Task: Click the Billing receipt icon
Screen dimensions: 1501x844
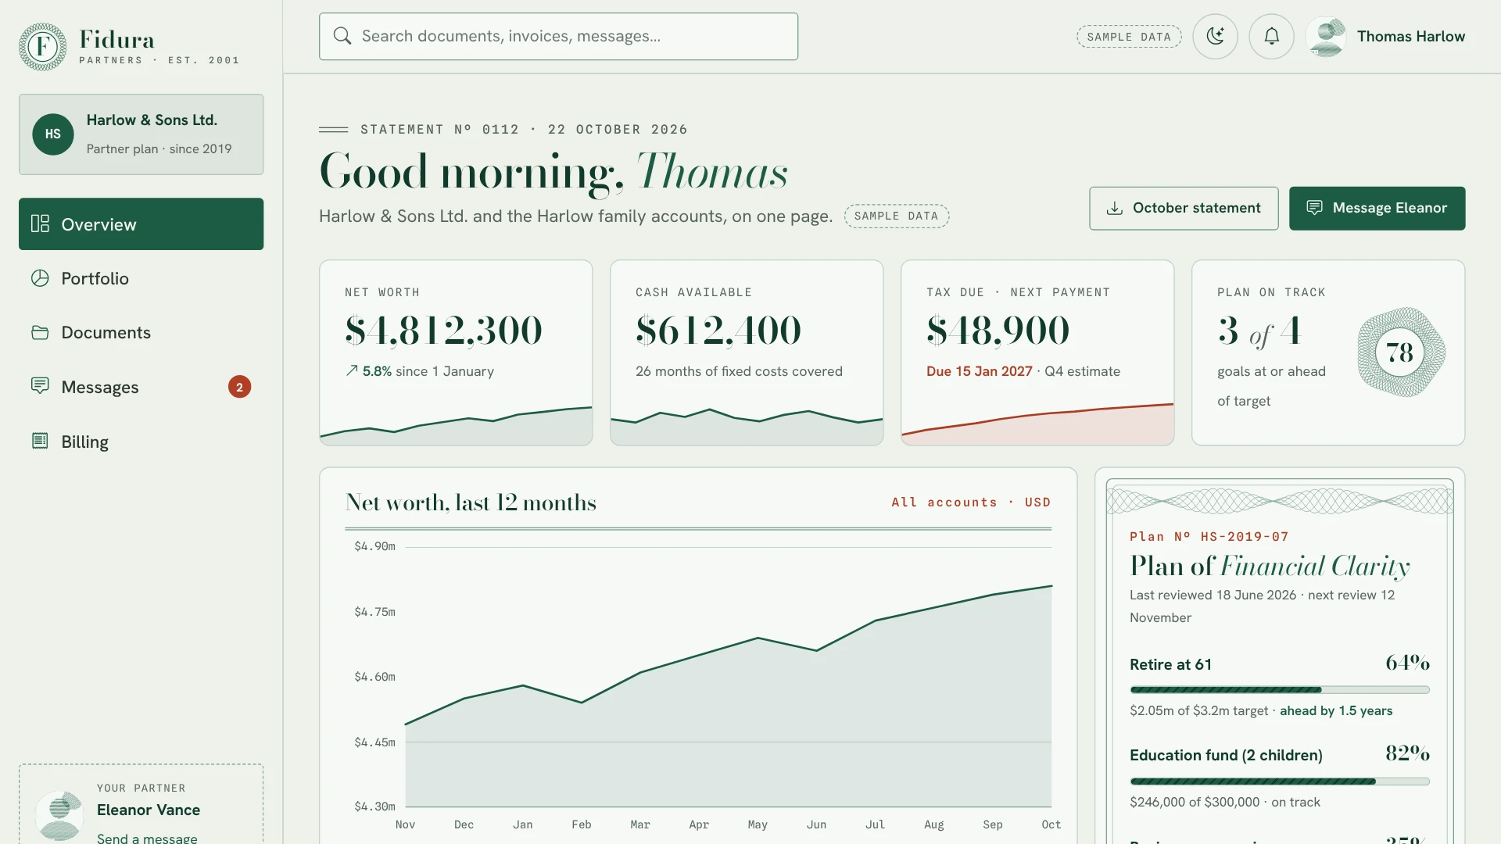Action: point(40,441)
